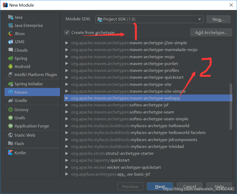Click the Kotlin K icon
The image size is (237, 194).
tap(11, 153)
